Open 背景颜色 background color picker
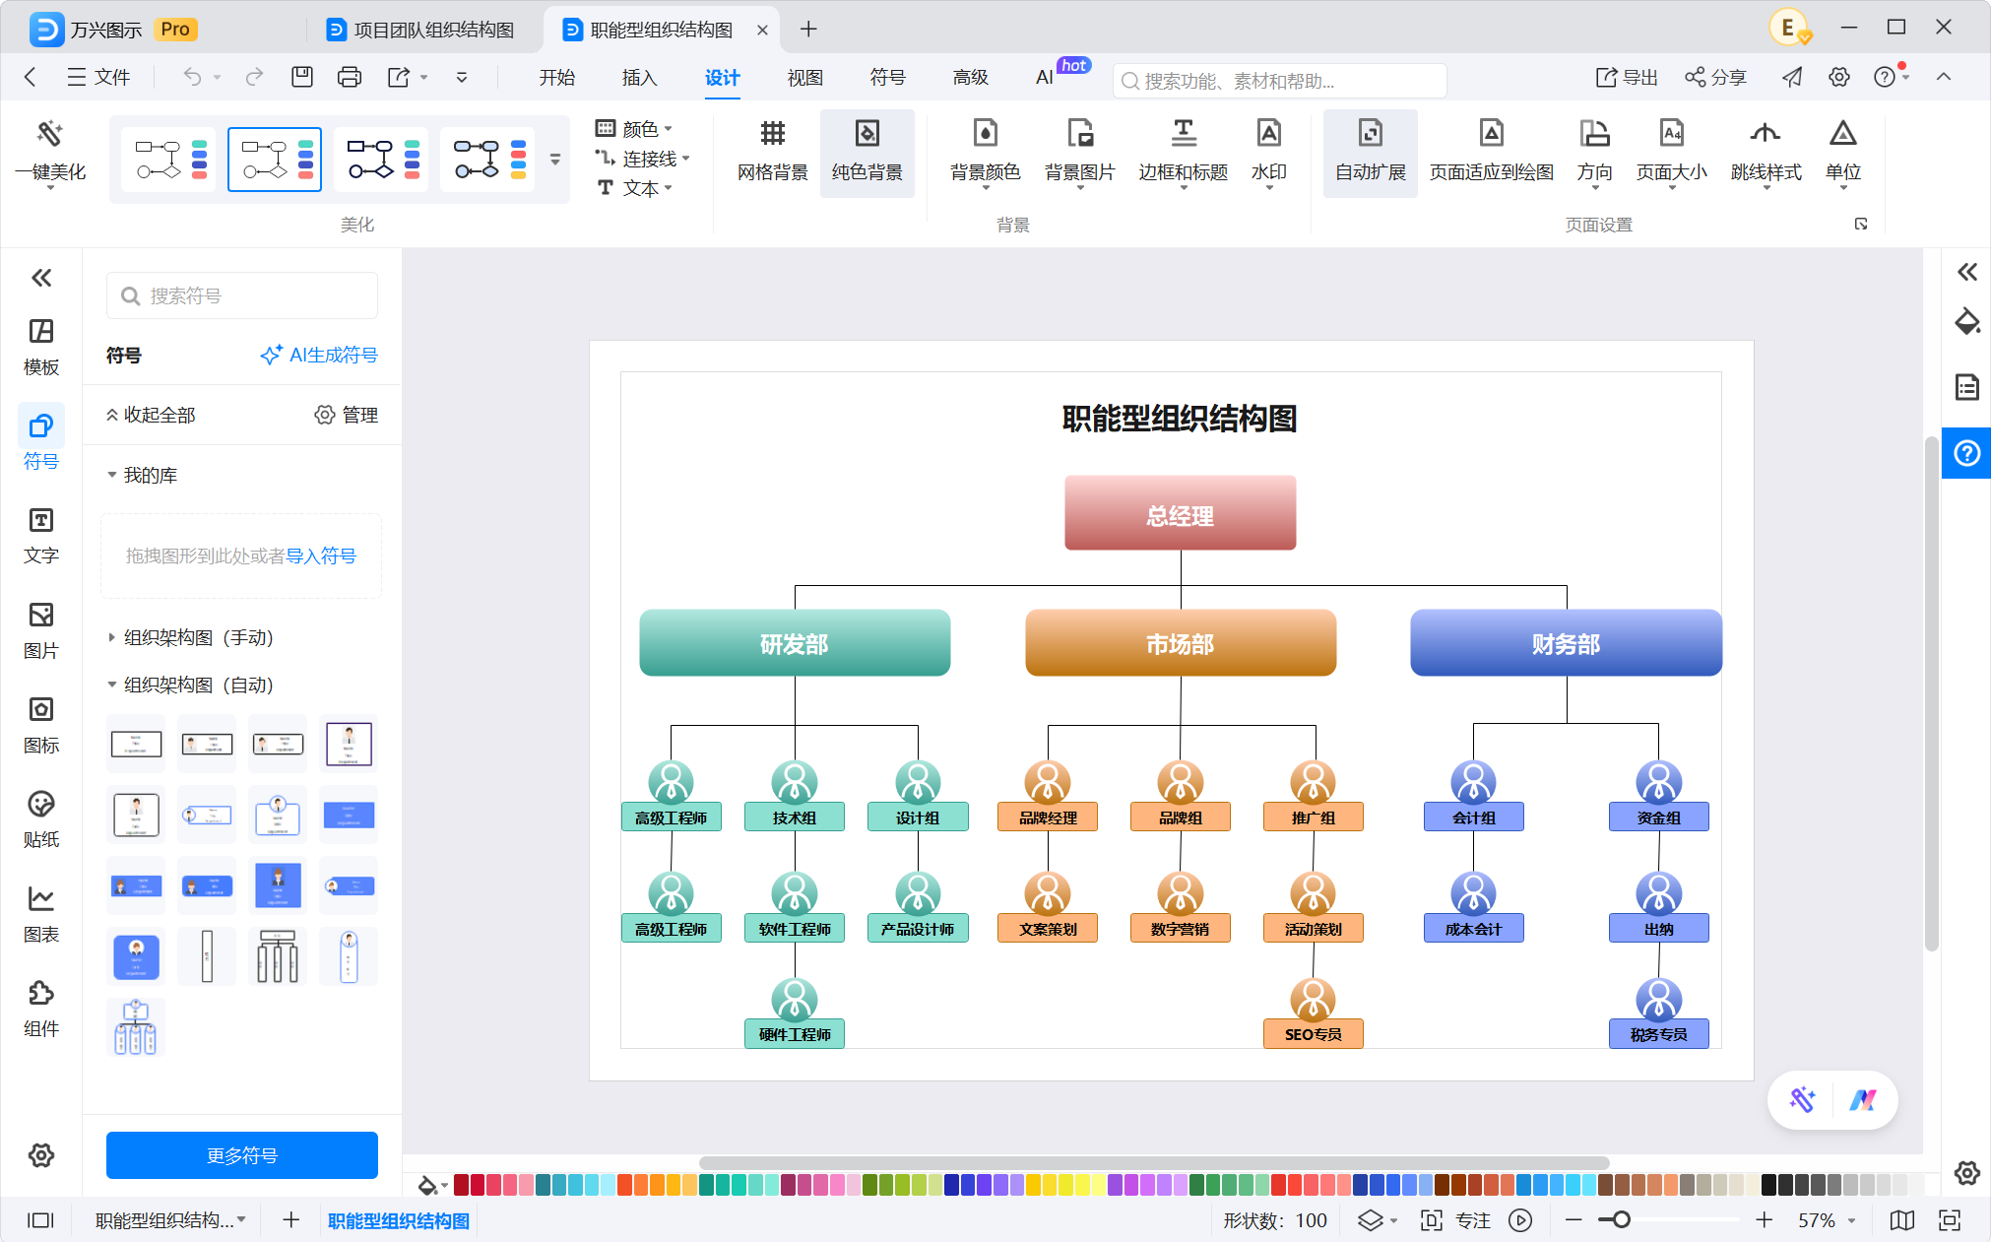 pos(985,153)
